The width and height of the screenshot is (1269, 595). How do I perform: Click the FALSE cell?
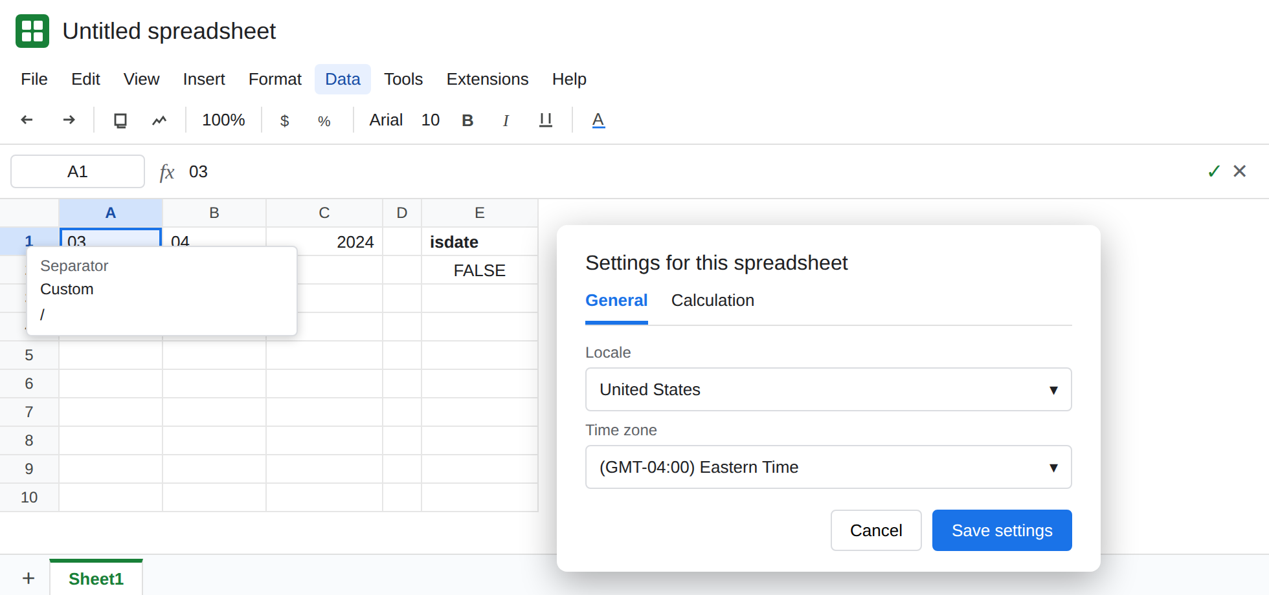480,270
